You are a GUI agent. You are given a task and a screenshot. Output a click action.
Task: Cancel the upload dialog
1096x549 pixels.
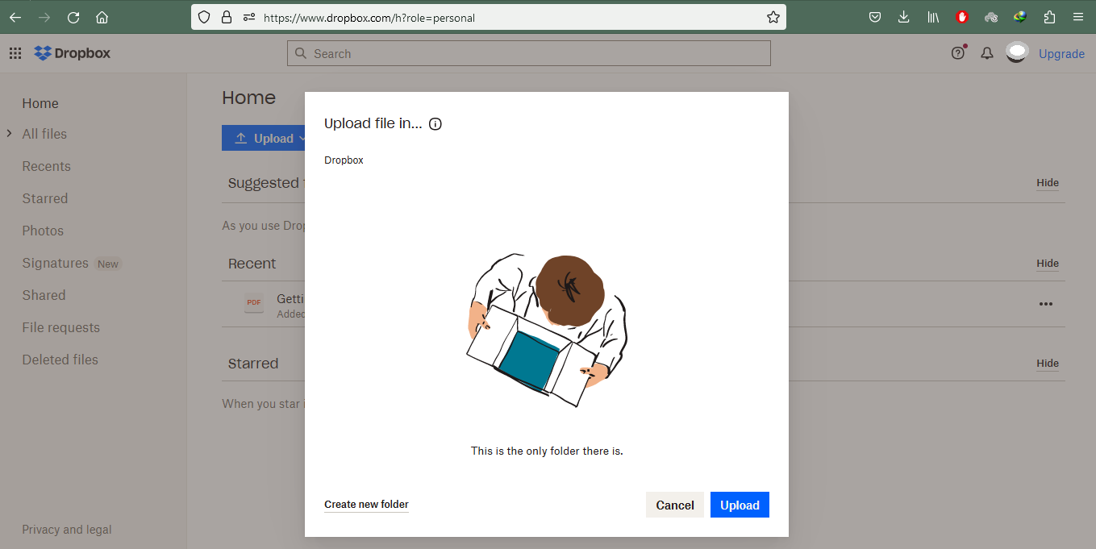click(x=675, y=505)
